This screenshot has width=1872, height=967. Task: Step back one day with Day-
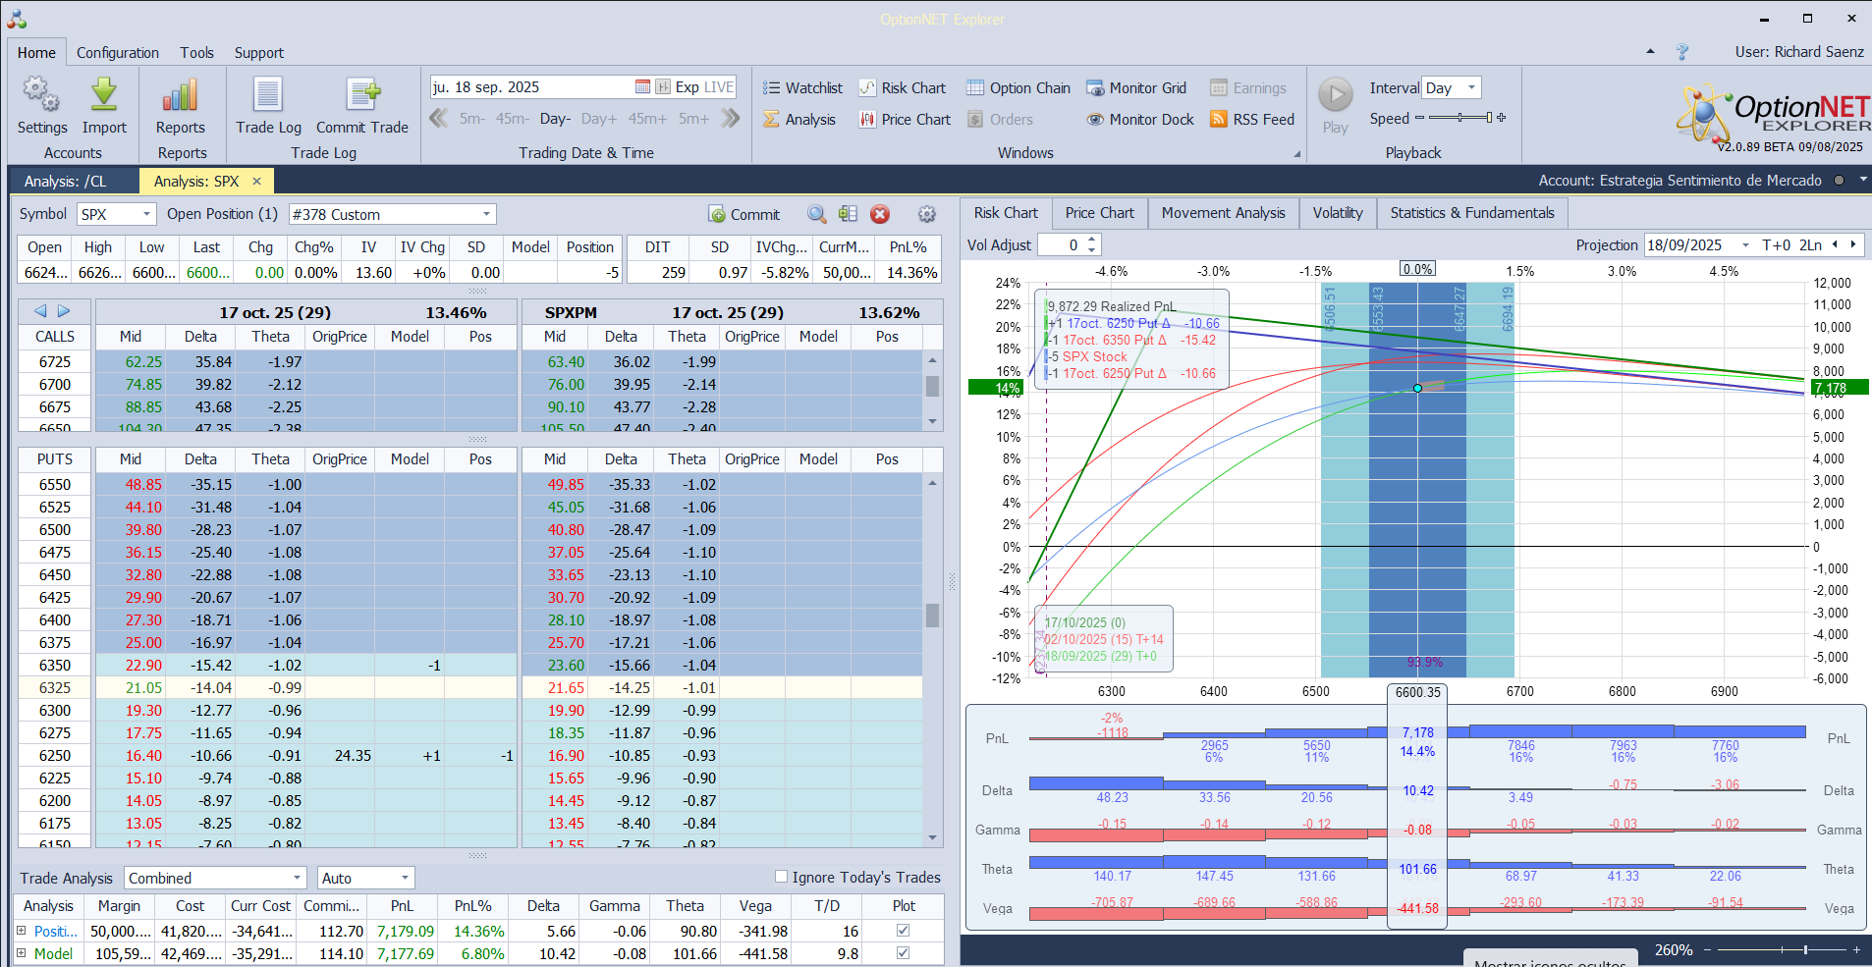tap(555, 119)
